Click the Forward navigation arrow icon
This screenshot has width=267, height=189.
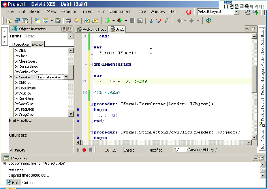(x=192, y=20)
